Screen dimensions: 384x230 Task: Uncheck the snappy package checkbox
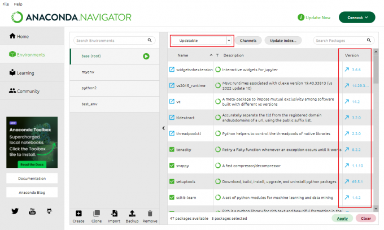172,166
